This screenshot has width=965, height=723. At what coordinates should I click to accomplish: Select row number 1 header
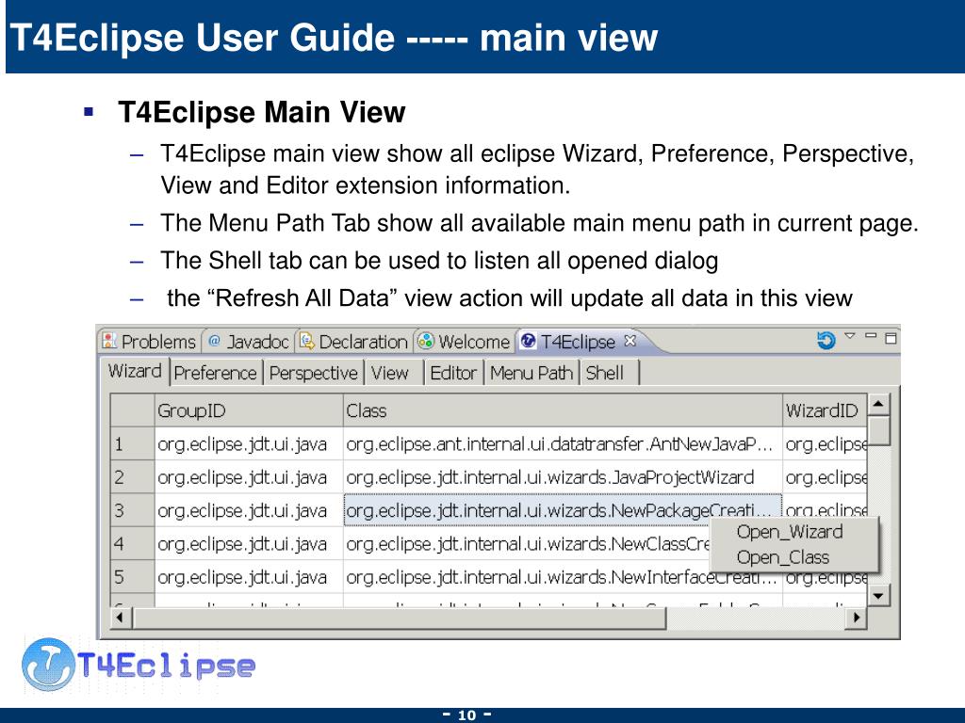(x=132, y=444)
